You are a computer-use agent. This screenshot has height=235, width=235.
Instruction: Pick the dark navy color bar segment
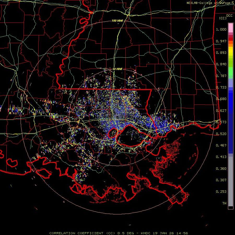coord(231,133)
